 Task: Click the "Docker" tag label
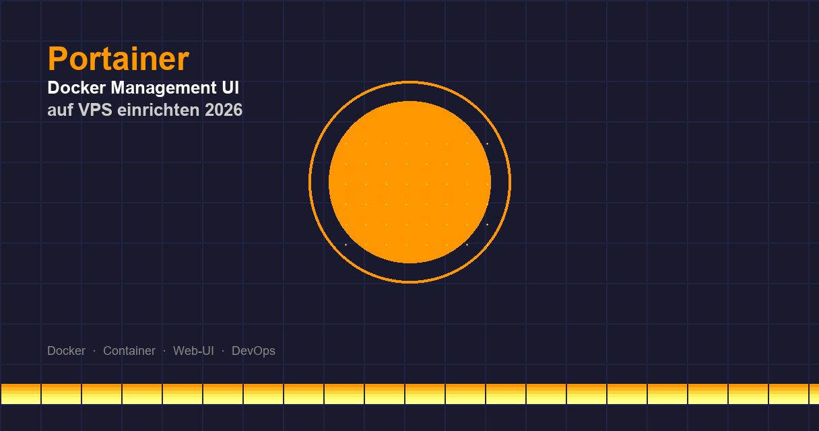[x=66, y=351]
